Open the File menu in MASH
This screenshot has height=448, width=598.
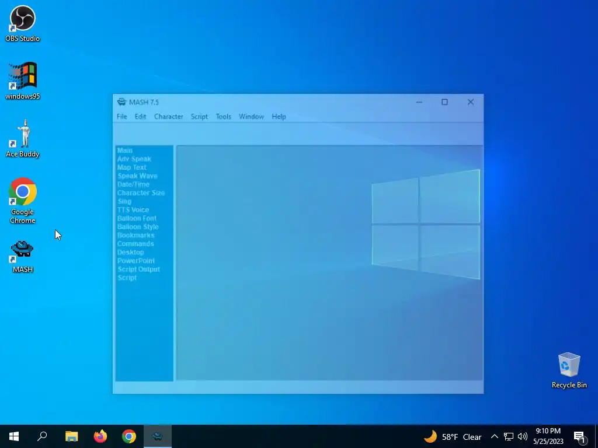coord(122,117)
